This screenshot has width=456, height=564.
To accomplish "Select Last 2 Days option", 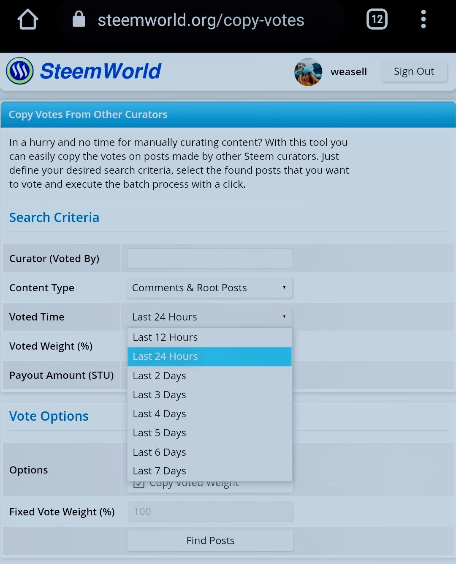I will tap(209, 375).
